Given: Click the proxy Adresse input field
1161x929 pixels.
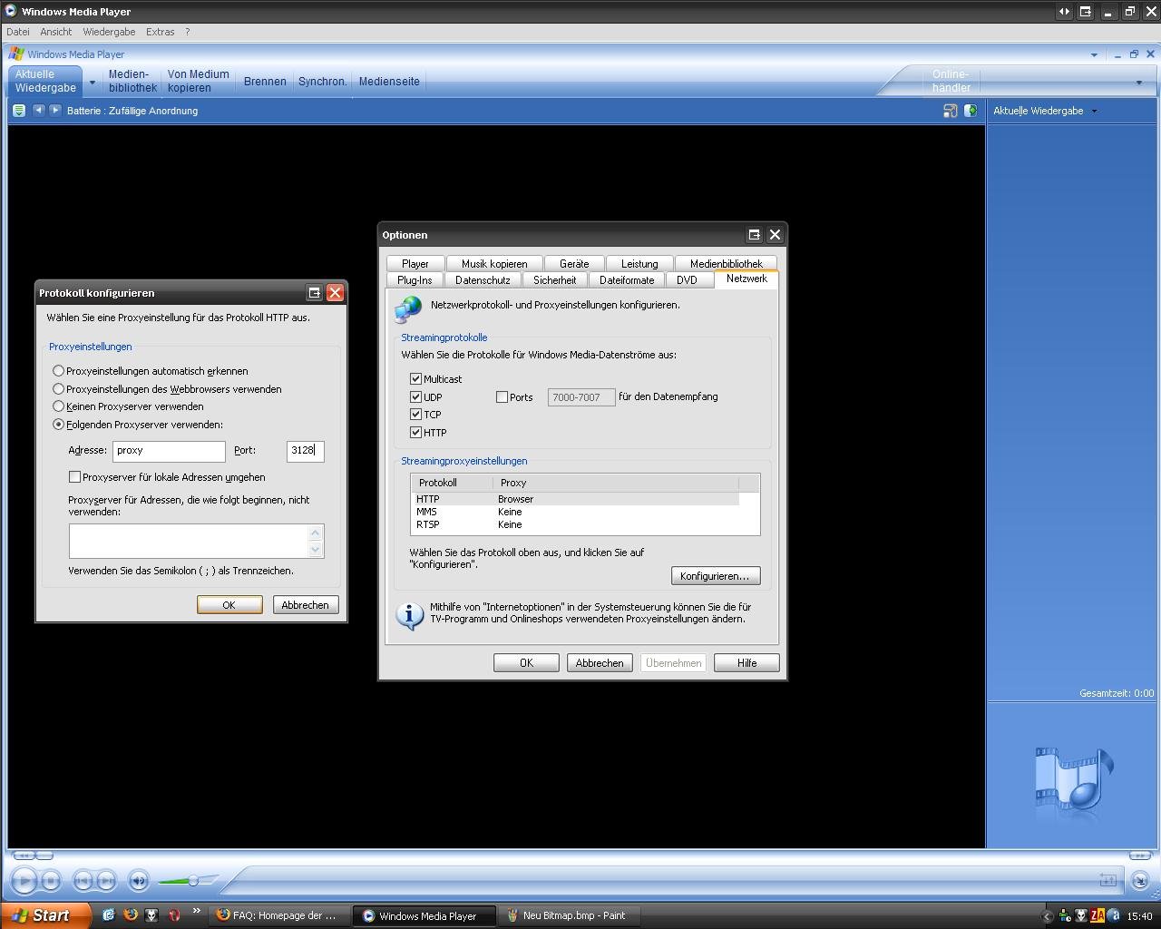Looking at the screenshot, I should click(x=169, y=451).
